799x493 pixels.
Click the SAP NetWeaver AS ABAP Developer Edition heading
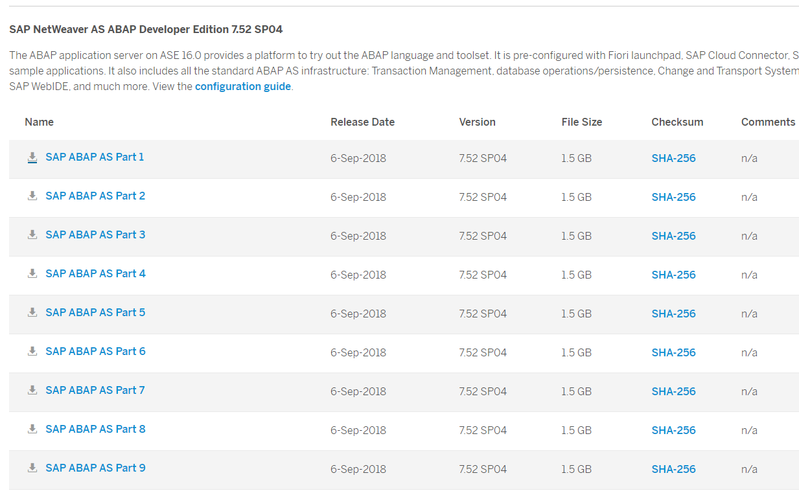click(146, 29)
